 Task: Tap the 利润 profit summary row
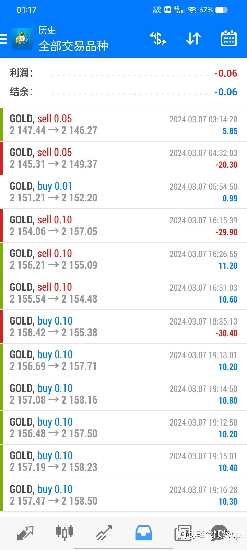(123, 73)
